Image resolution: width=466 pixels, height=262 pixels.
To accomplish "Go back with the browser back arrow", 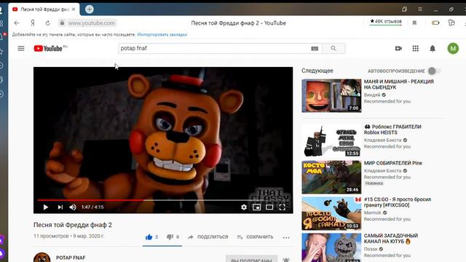I will tap(17, 23).
